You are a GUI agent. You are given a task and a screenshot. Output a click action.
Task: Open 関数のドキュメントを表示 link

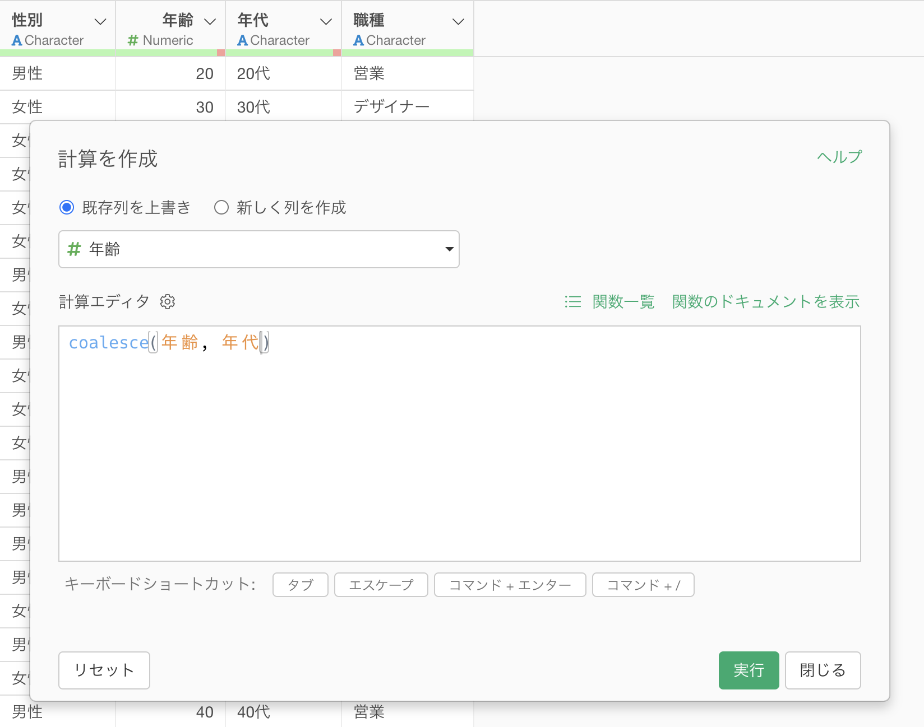pos(765,302)
